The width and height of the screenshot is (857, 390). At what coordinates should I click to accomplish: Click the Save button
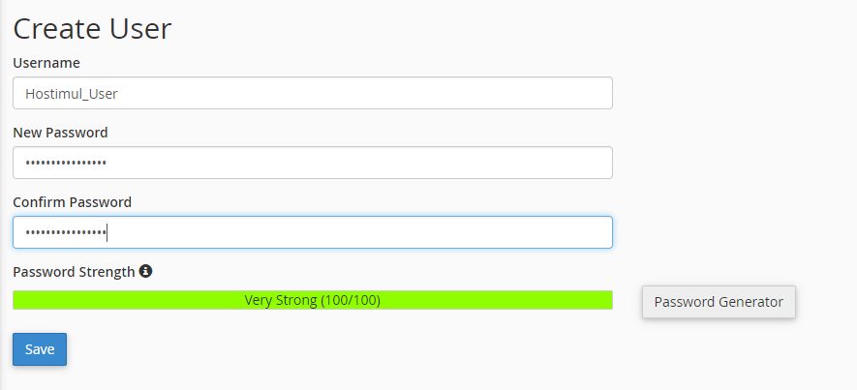(40, 349)
